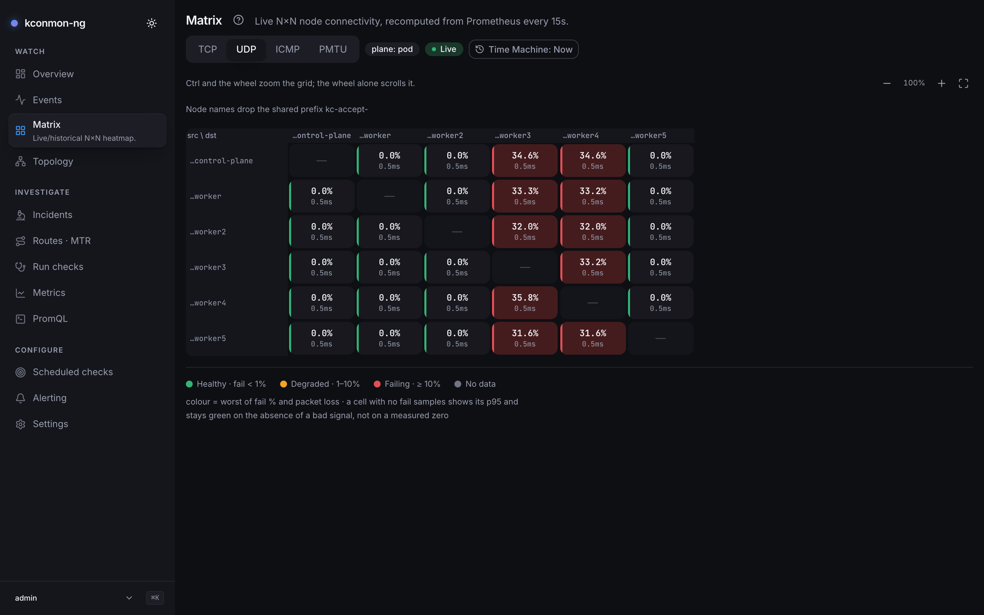The height and width of the screenshot is (615, 984).
Task: Click the Degraded 1–10% legend entry
Action: tap(320, 384)
